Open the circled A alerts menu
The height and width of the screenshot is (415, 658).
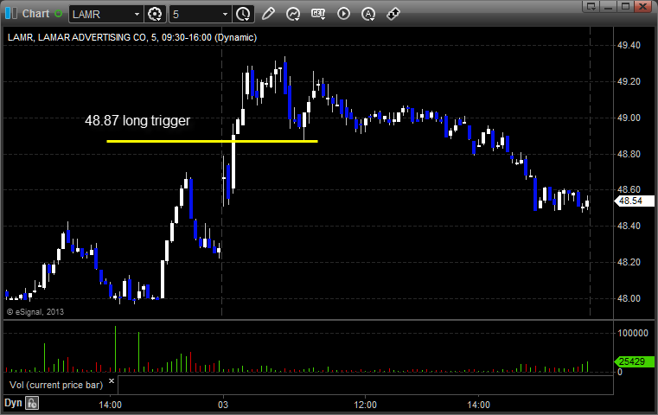click(368, 15)
